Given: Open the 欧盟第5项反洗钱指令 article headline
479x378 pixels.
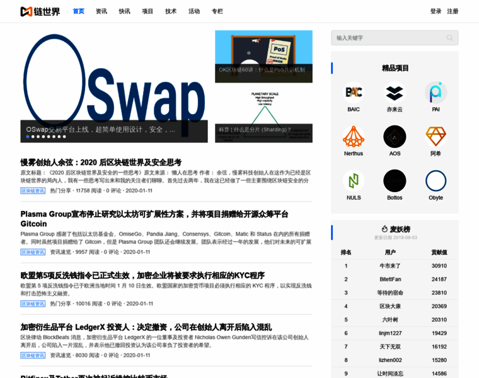Looking at the screenshot, I should pos(142,275).
